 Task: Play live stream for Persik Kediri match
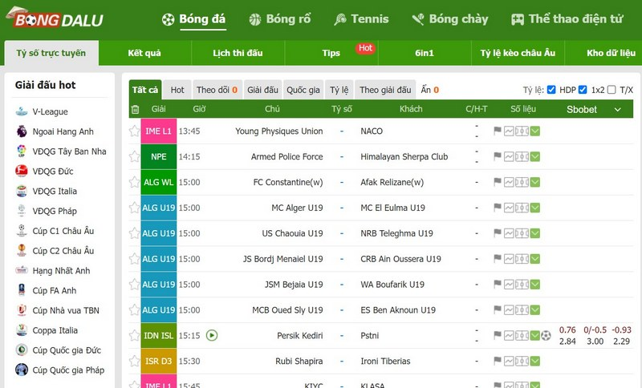pos(212,336)
